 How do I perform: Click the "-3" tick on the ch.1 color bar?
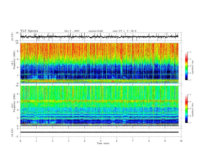[190, 52]
